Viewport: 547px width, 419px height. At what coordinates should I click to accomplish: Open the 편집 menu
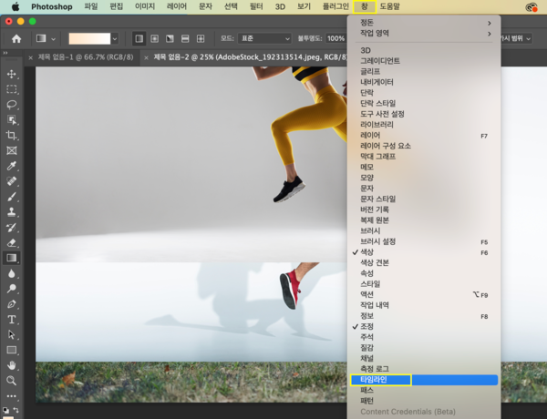[117, 6]
